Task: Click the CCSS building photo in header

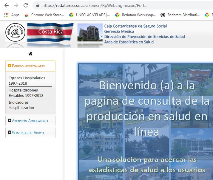Action: pyautogui.click(x=90, y=33)
